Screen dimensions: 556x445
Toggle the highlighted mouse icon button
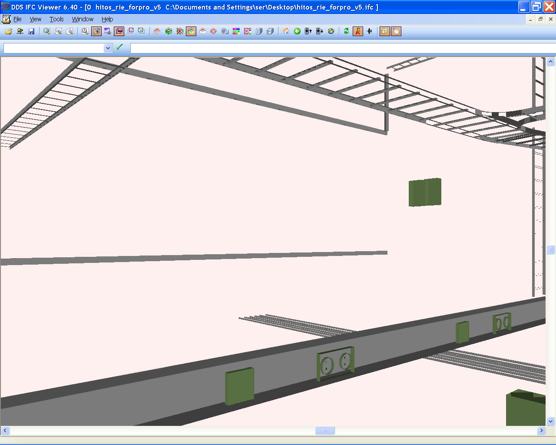pyautogui.click(x=396, y=31)
